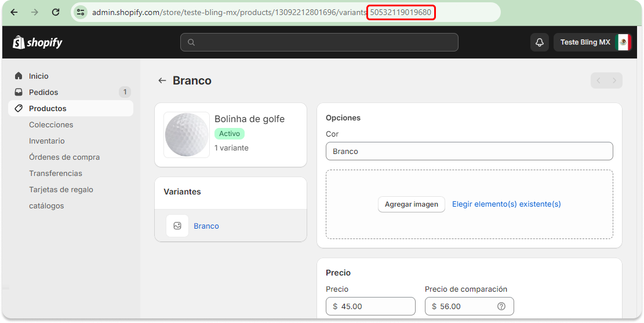Open site information icon in address bar
The image size is (644, 323).
pyautogui.click(x=80, y=12)
